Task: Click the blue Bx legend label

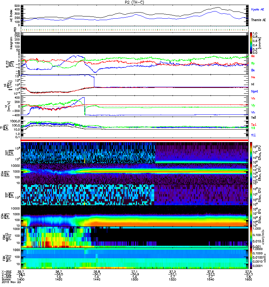Action: [x=253, y=70]
